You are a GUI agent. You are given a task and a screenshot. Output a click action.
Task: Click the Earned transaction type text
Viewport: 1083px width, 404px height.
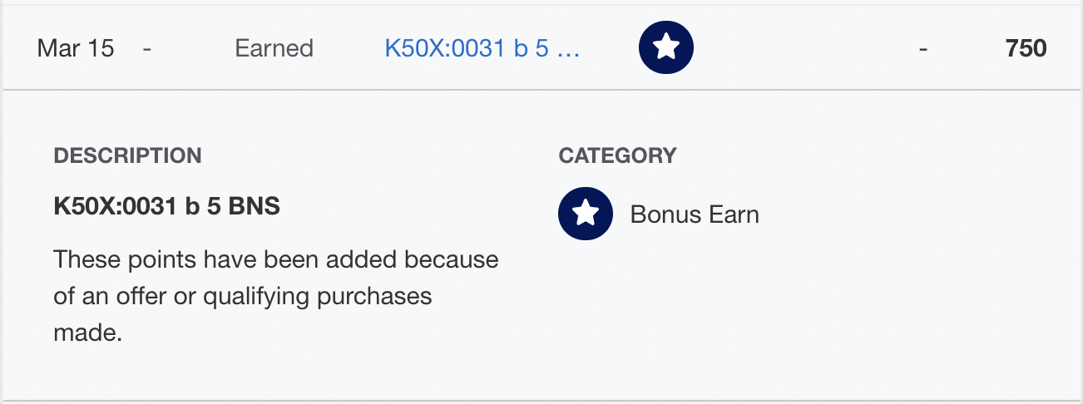(x=274, y=48)
